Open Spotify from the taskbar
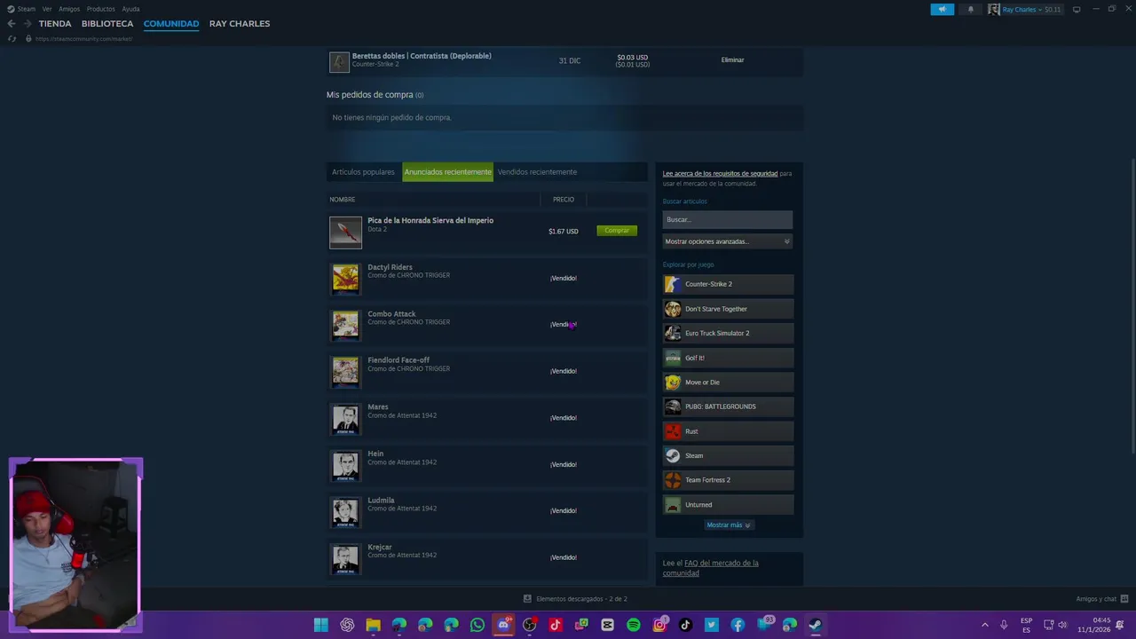Screen dimensions: 1136x639 click(634, 625)
